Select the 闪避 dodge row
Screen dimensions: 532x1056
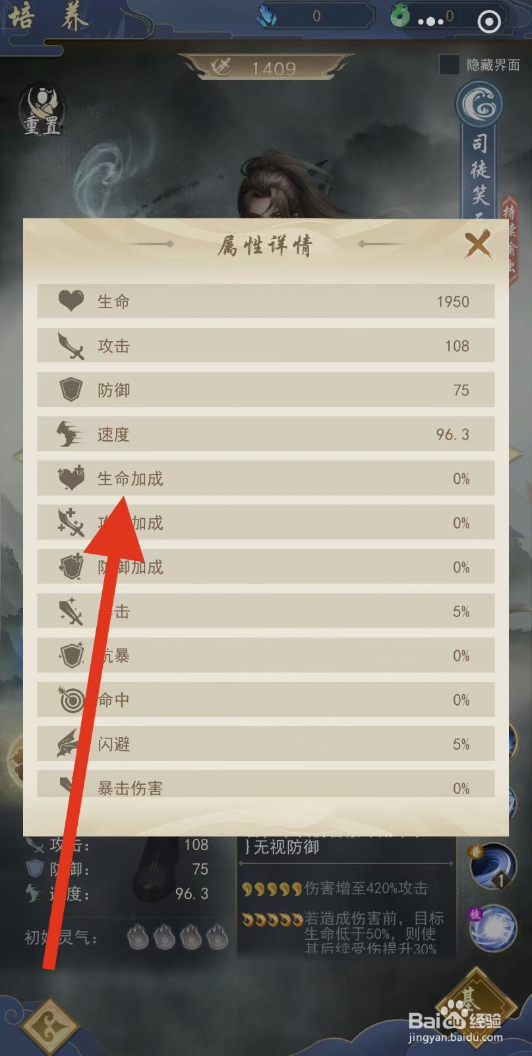(x=266, y=744)
